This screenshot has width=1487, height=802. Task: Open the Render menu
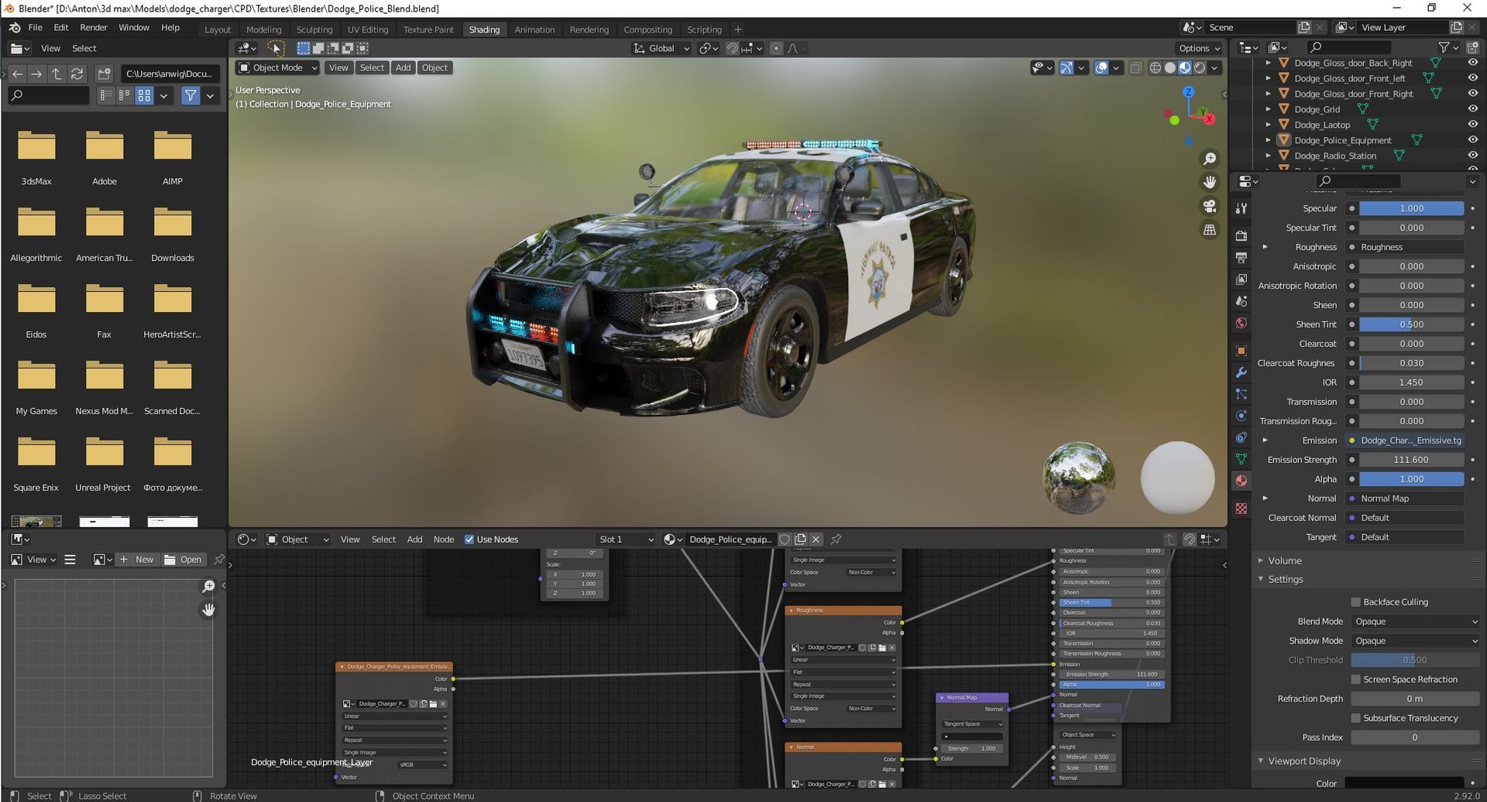(x=94, y=27)
